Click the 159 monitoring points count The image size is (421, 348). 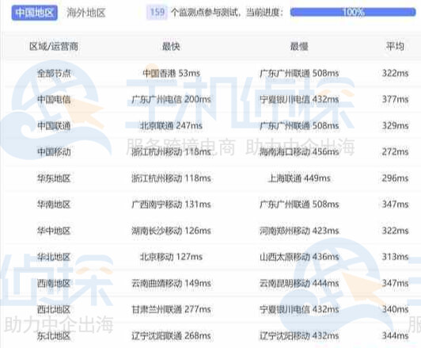[157, 13]
